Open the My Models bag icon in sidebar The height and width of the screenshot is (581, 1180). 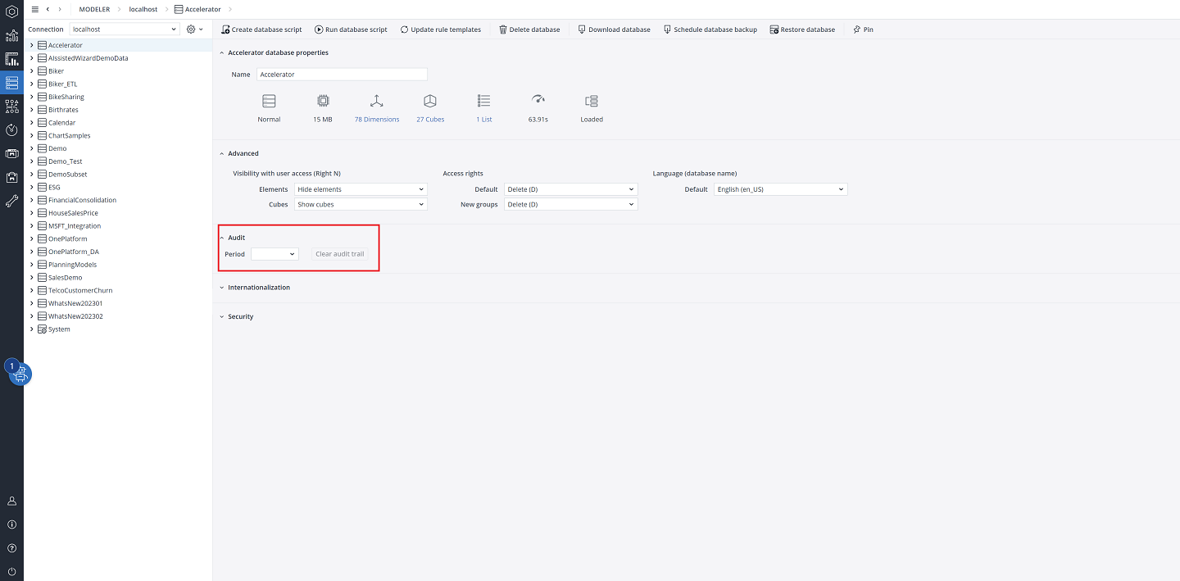(x=11, y=177)
